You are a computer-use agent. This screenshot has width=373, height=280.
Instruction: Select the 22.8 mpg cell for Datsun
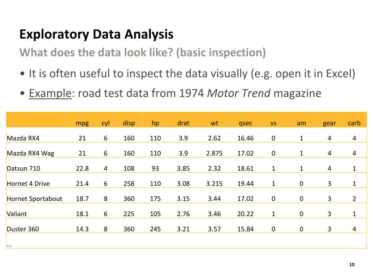tap(82, 168)
